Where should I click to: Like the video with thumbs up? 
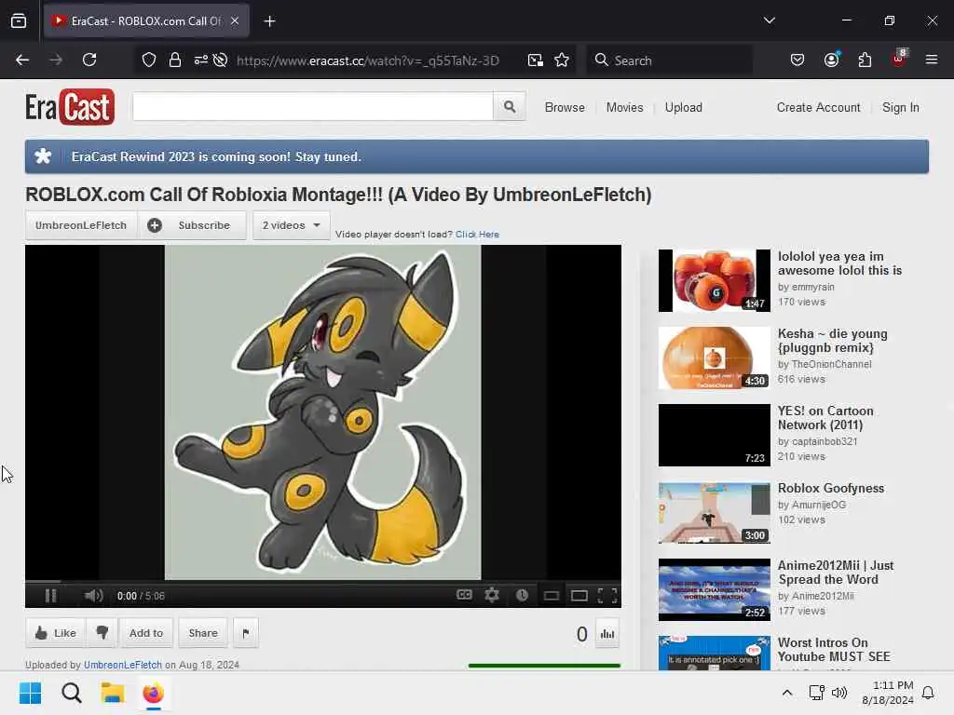point(55,633)
